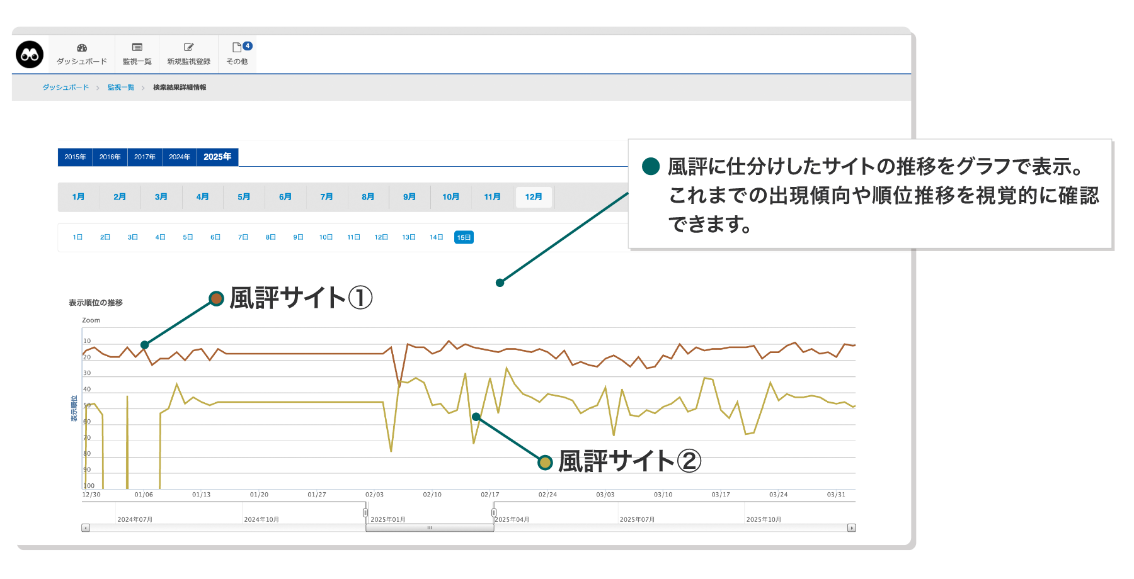Click the 新規監視登録 edit icon
Screen dimensions: 1134x579
pyautogui.click(x=188, y=48)
